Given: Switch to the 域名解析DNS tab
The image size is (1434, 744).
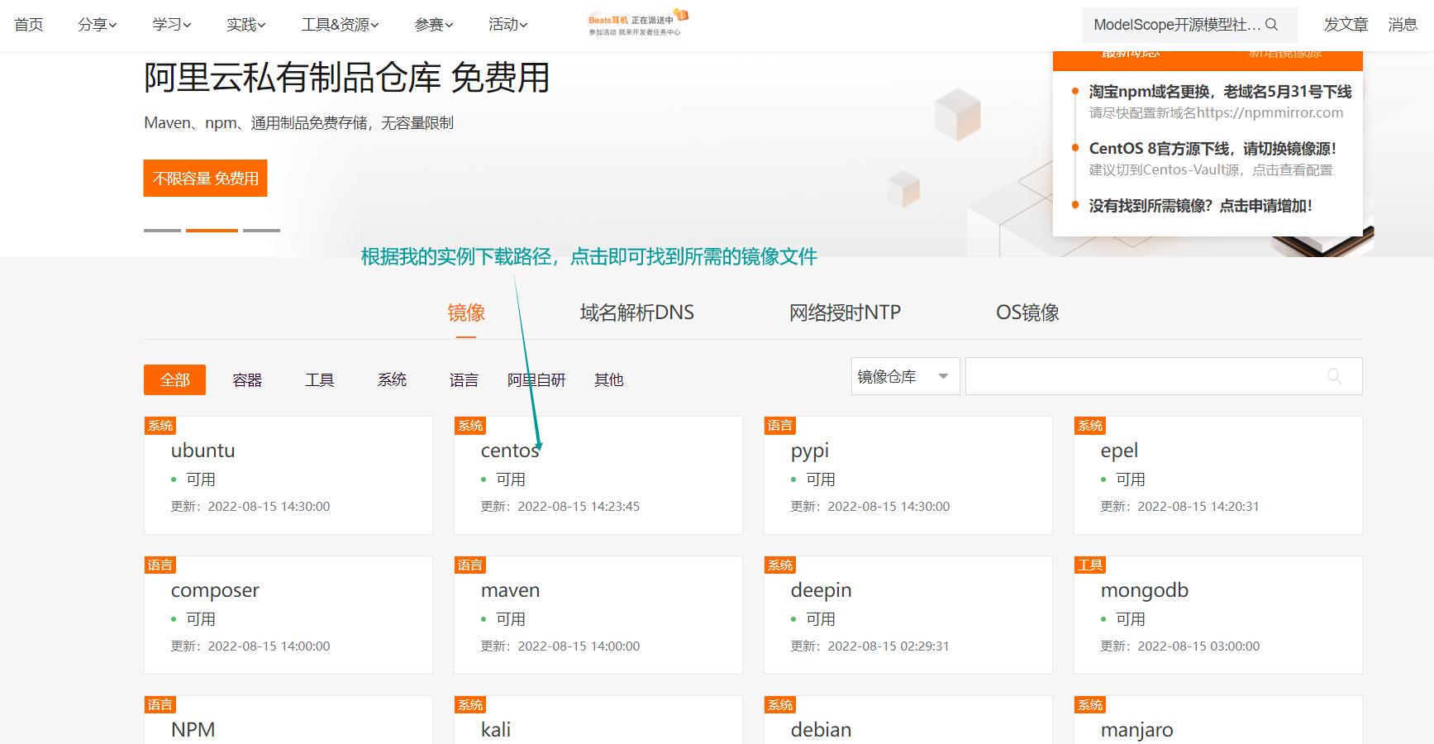Looking at the screenshot, I should click(x=636, y=312).
